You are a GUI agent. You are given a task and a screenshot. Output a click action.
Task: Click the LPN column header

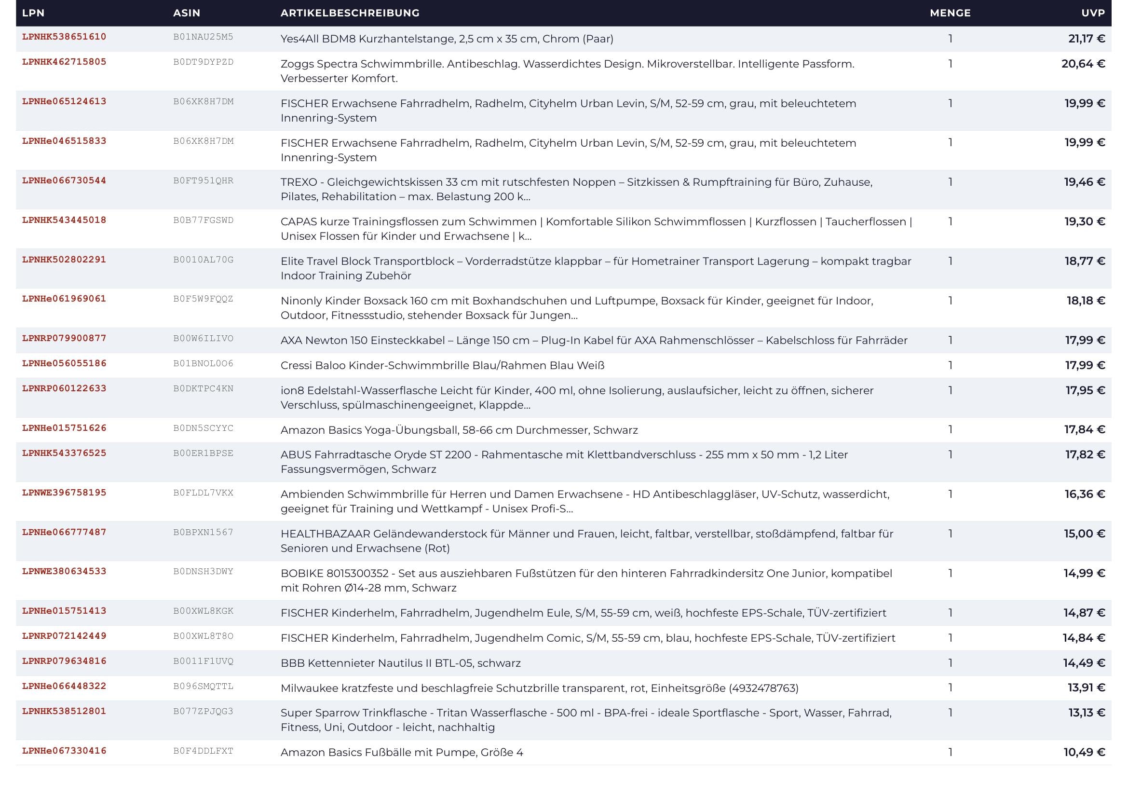tap(33, 13)
